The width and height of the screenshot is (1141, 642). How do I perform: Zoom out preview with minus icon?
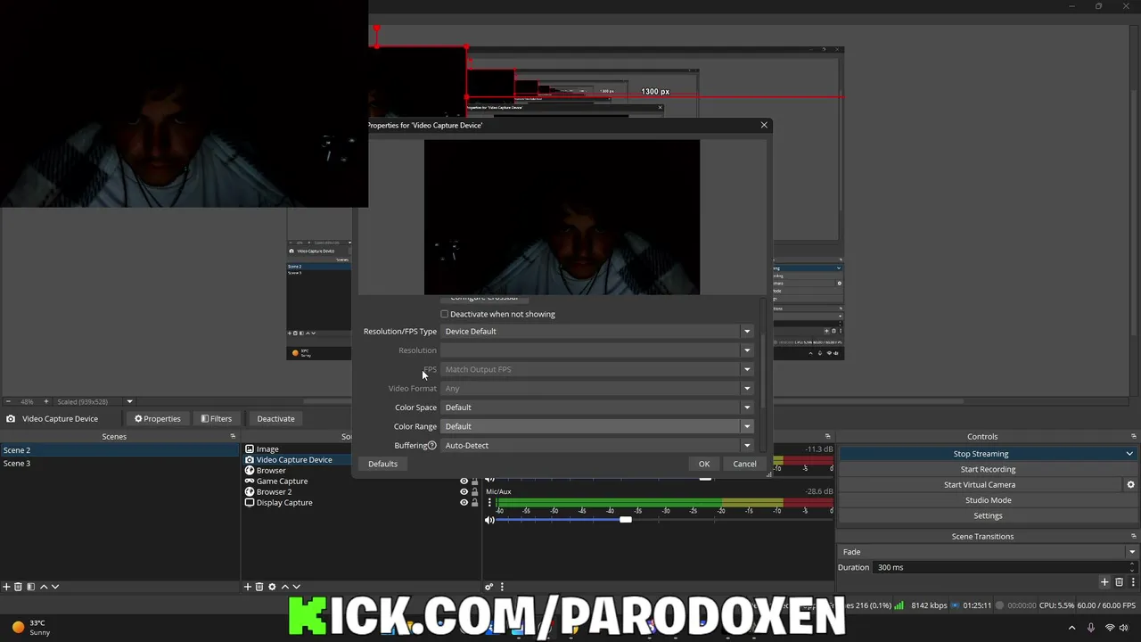pos(8,401)
